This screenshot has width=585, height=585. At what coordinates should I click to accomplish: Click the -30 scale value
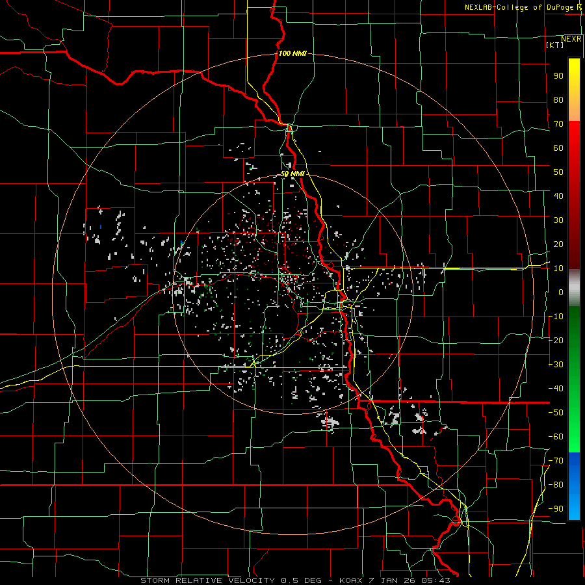pyautogui.click(x=556, y=365)
